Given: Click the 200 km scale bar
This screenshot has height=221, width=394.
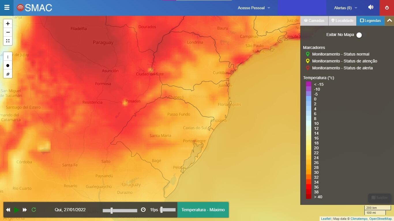Looking at the screenshot, I should pos(378,208).
